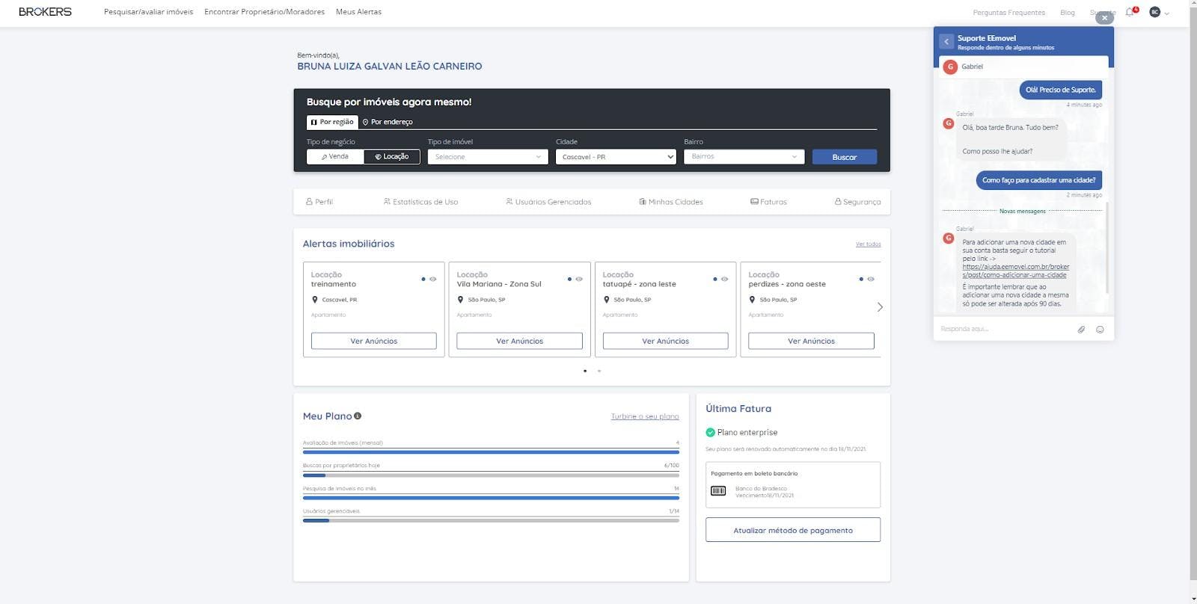Screen dimensions: 1197x604
Task: Open the ajuda.eemovel.com.br tutorial link
Action: point(1015,271)
